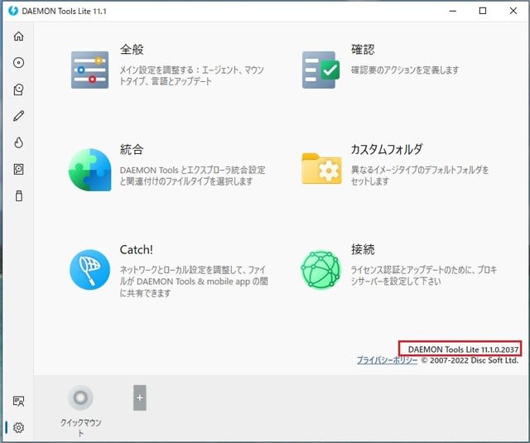Open カスタムフォルダ folder gear icon
The height and width of the screenshot is (443, 530).
coord(321,169)
